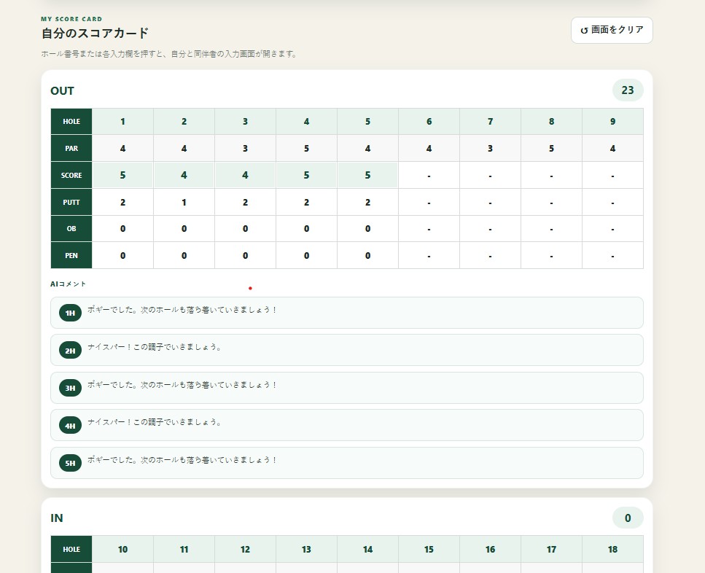The image size is (705, 573).
Task: Select hole 7 header cell
Action: pos(490,121)
